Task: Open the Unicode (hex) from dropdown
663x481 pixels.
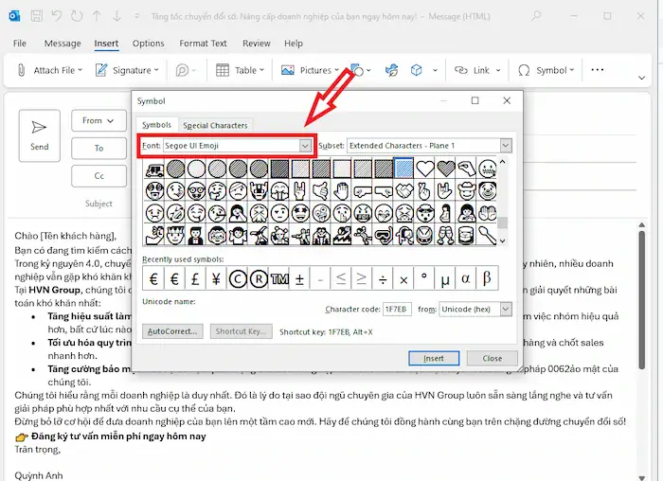Action: click(x=505, y=309)
